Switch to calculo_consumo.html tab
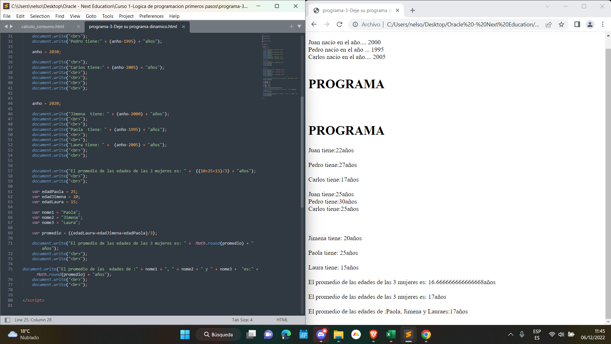The height and width of the screenshot is (344, 611). click(43, 26)
